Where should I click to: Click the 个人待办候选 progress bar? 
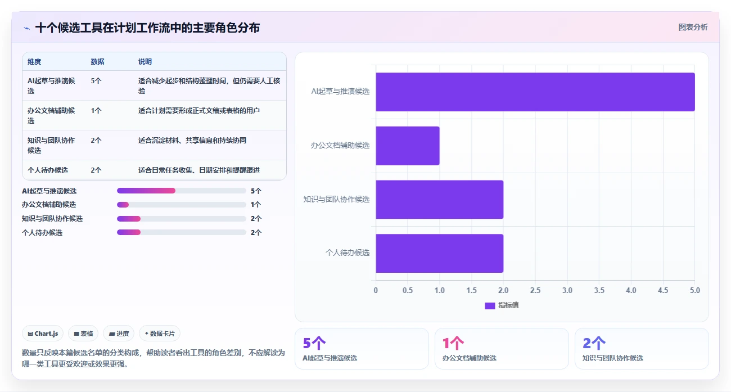[182, 232]
